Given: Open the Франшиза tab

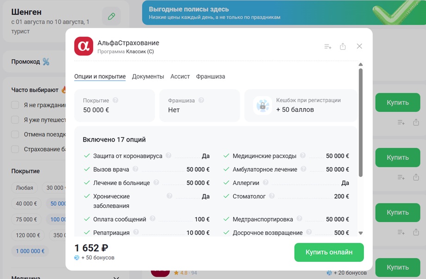Looking at the screenshot, I should (x=211, y=76).
